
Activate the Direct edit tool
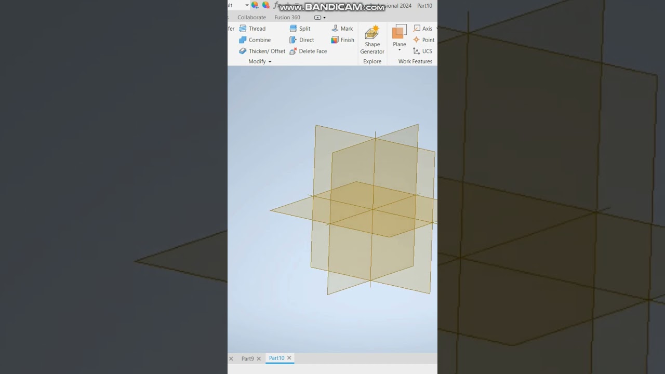coord(302,40)
